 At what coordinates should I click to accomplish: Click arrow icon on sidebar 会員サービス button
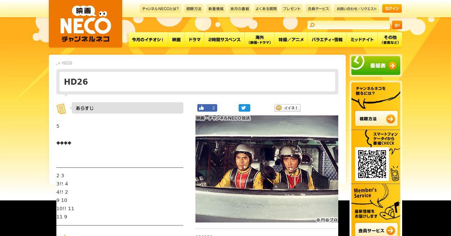tap(390, 231)
